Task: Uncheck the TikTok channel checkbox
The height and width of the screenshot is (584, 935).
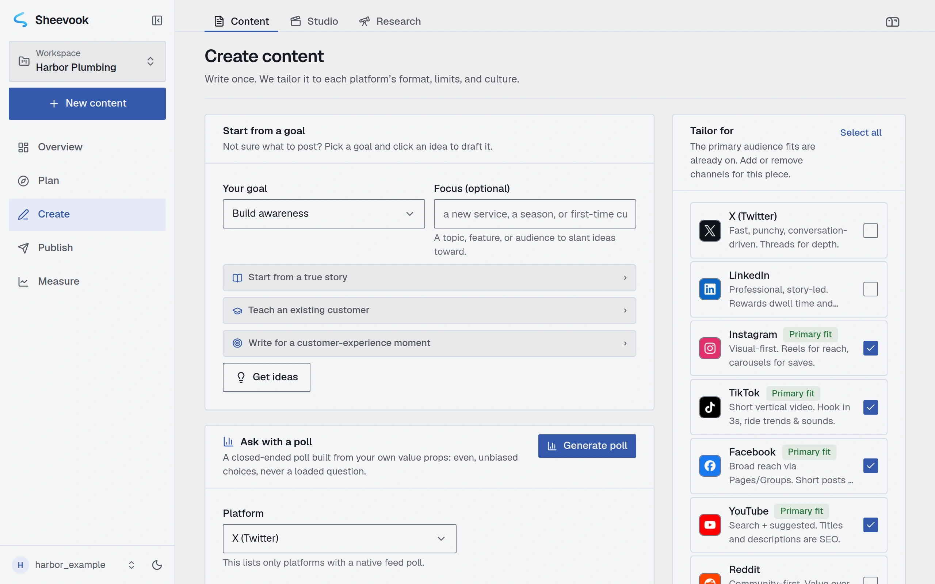Action: pyautogui.click(x=870, y=407)
